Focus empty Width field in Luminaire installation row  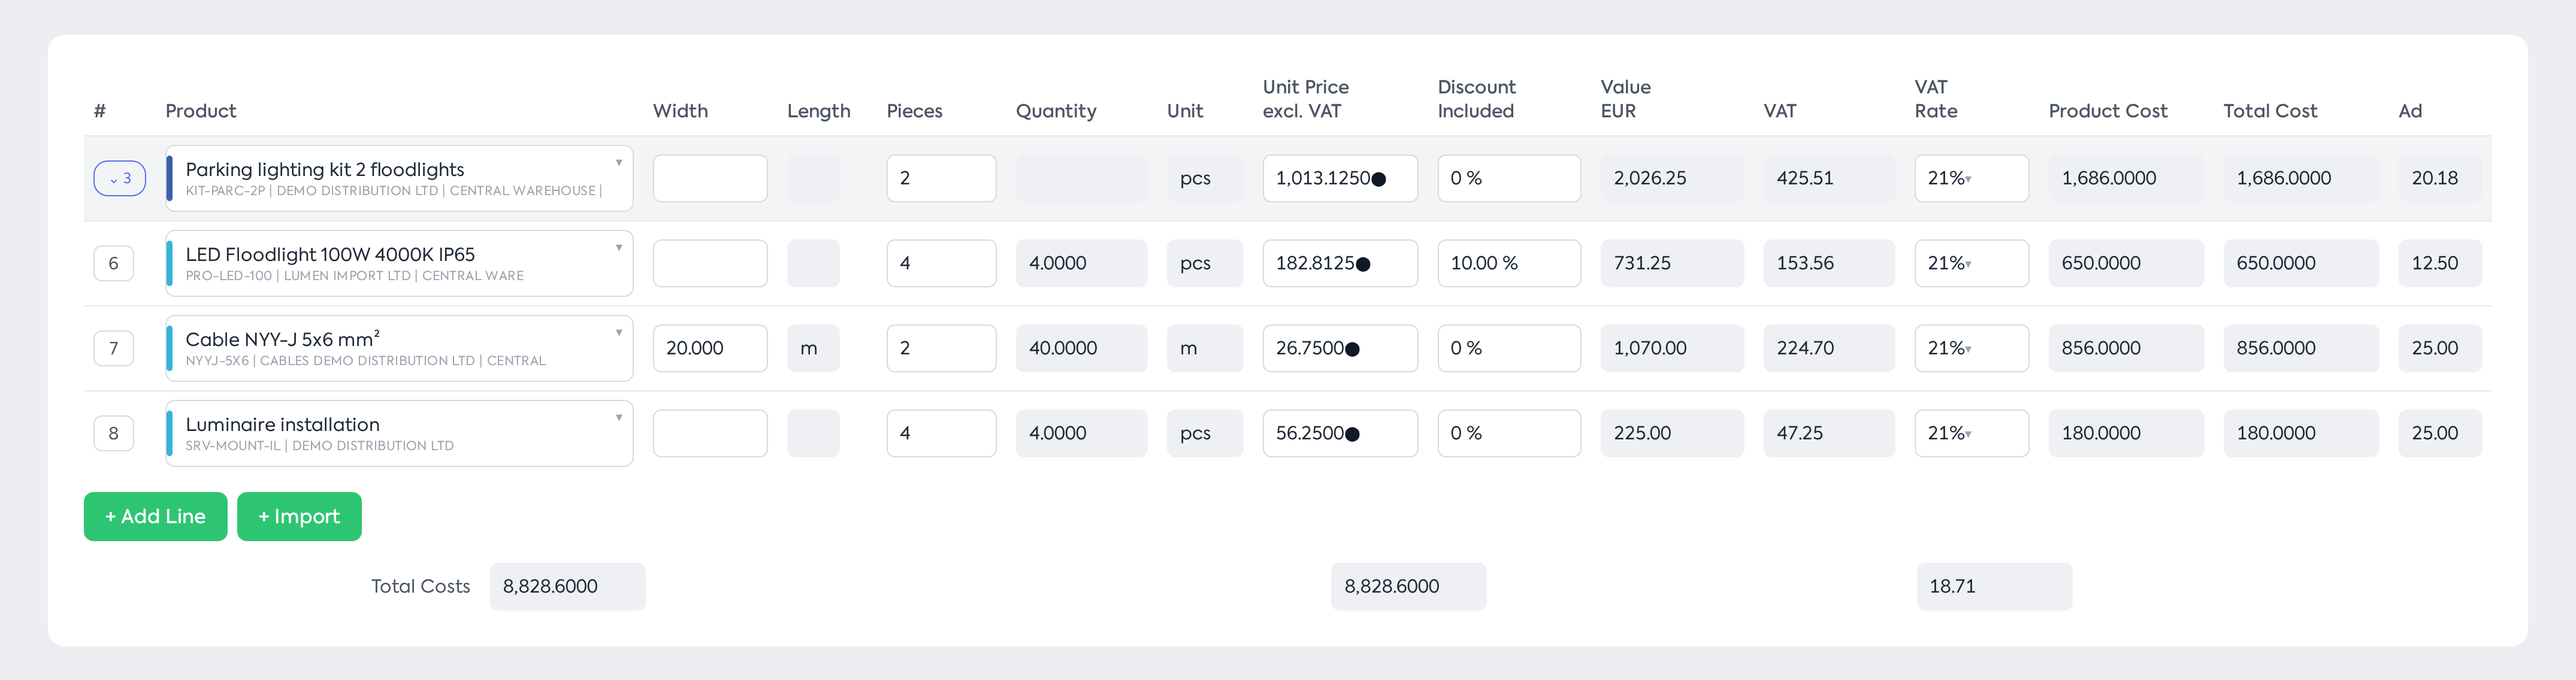tap(710, 433)
